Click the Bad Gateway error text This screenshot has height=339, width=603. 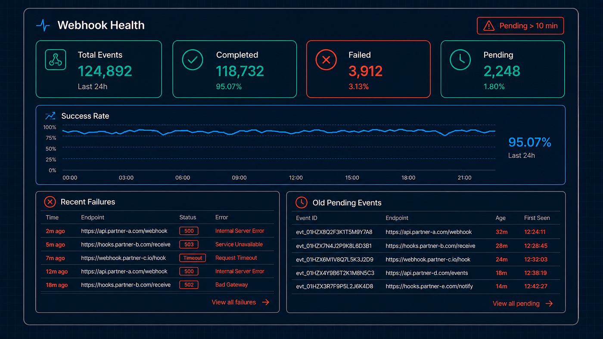coord(232,284)
